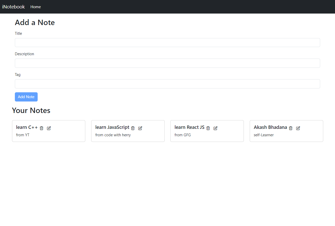
Task: Click the 'self-Learner' description text
Action: point(264,135)
